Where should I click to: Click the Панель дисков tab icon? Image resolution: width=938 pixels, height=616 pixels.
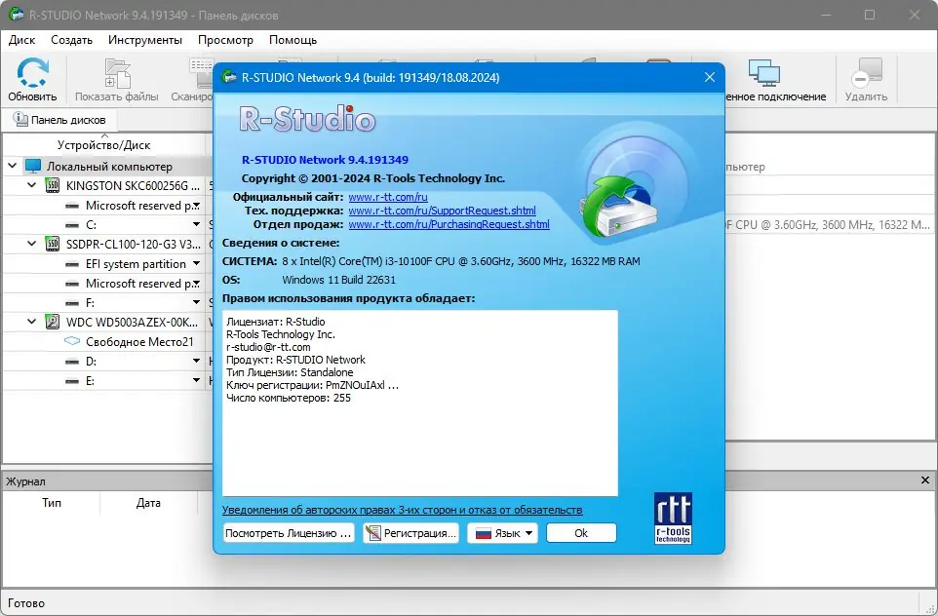coord(20,120)
